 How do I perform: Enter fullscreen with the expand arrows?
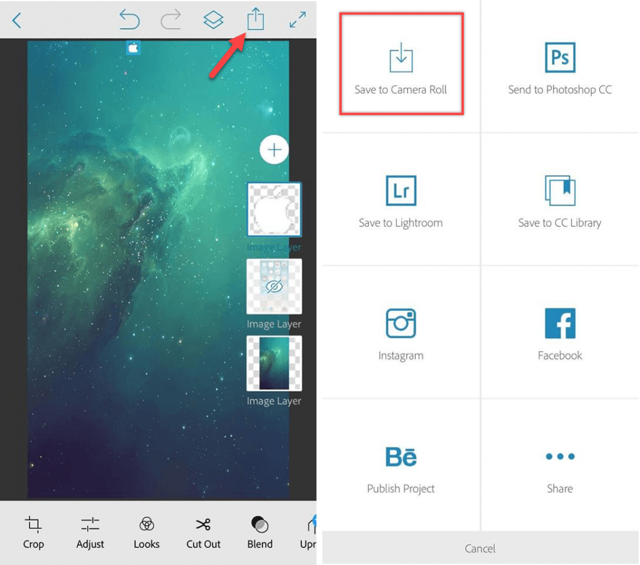(x=297, y=20)
